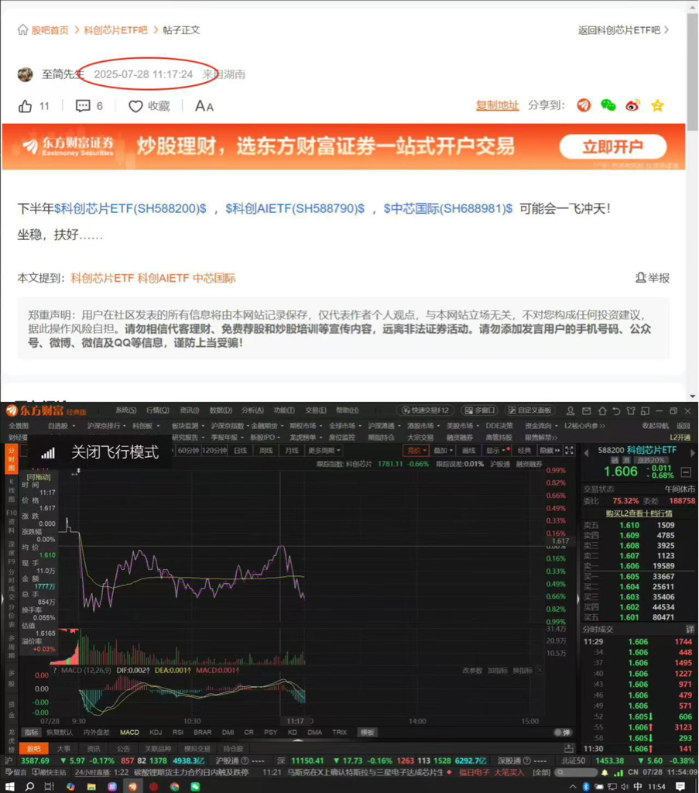This screenshot has height=793, width=699.
Task: Toggle 内外盘差 indicator view
Action: click(x=96, y=733)
